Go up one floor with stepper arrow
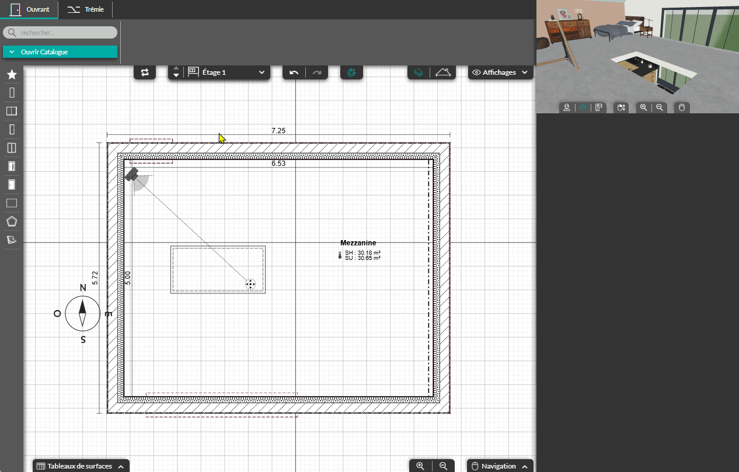 176,68
